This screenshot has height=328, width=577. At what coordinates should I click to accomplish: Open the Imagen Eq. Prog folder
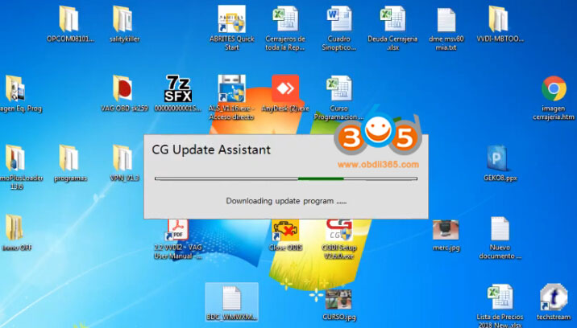pyautogui.click(x=15, y=88)
